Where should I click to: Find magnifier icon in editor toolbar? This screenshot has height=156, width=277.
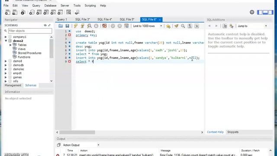click(x=183, y=26)
